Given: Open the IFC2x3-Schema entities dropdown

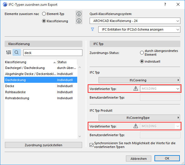Looking at the screenshot, I should tap(139, 29).
